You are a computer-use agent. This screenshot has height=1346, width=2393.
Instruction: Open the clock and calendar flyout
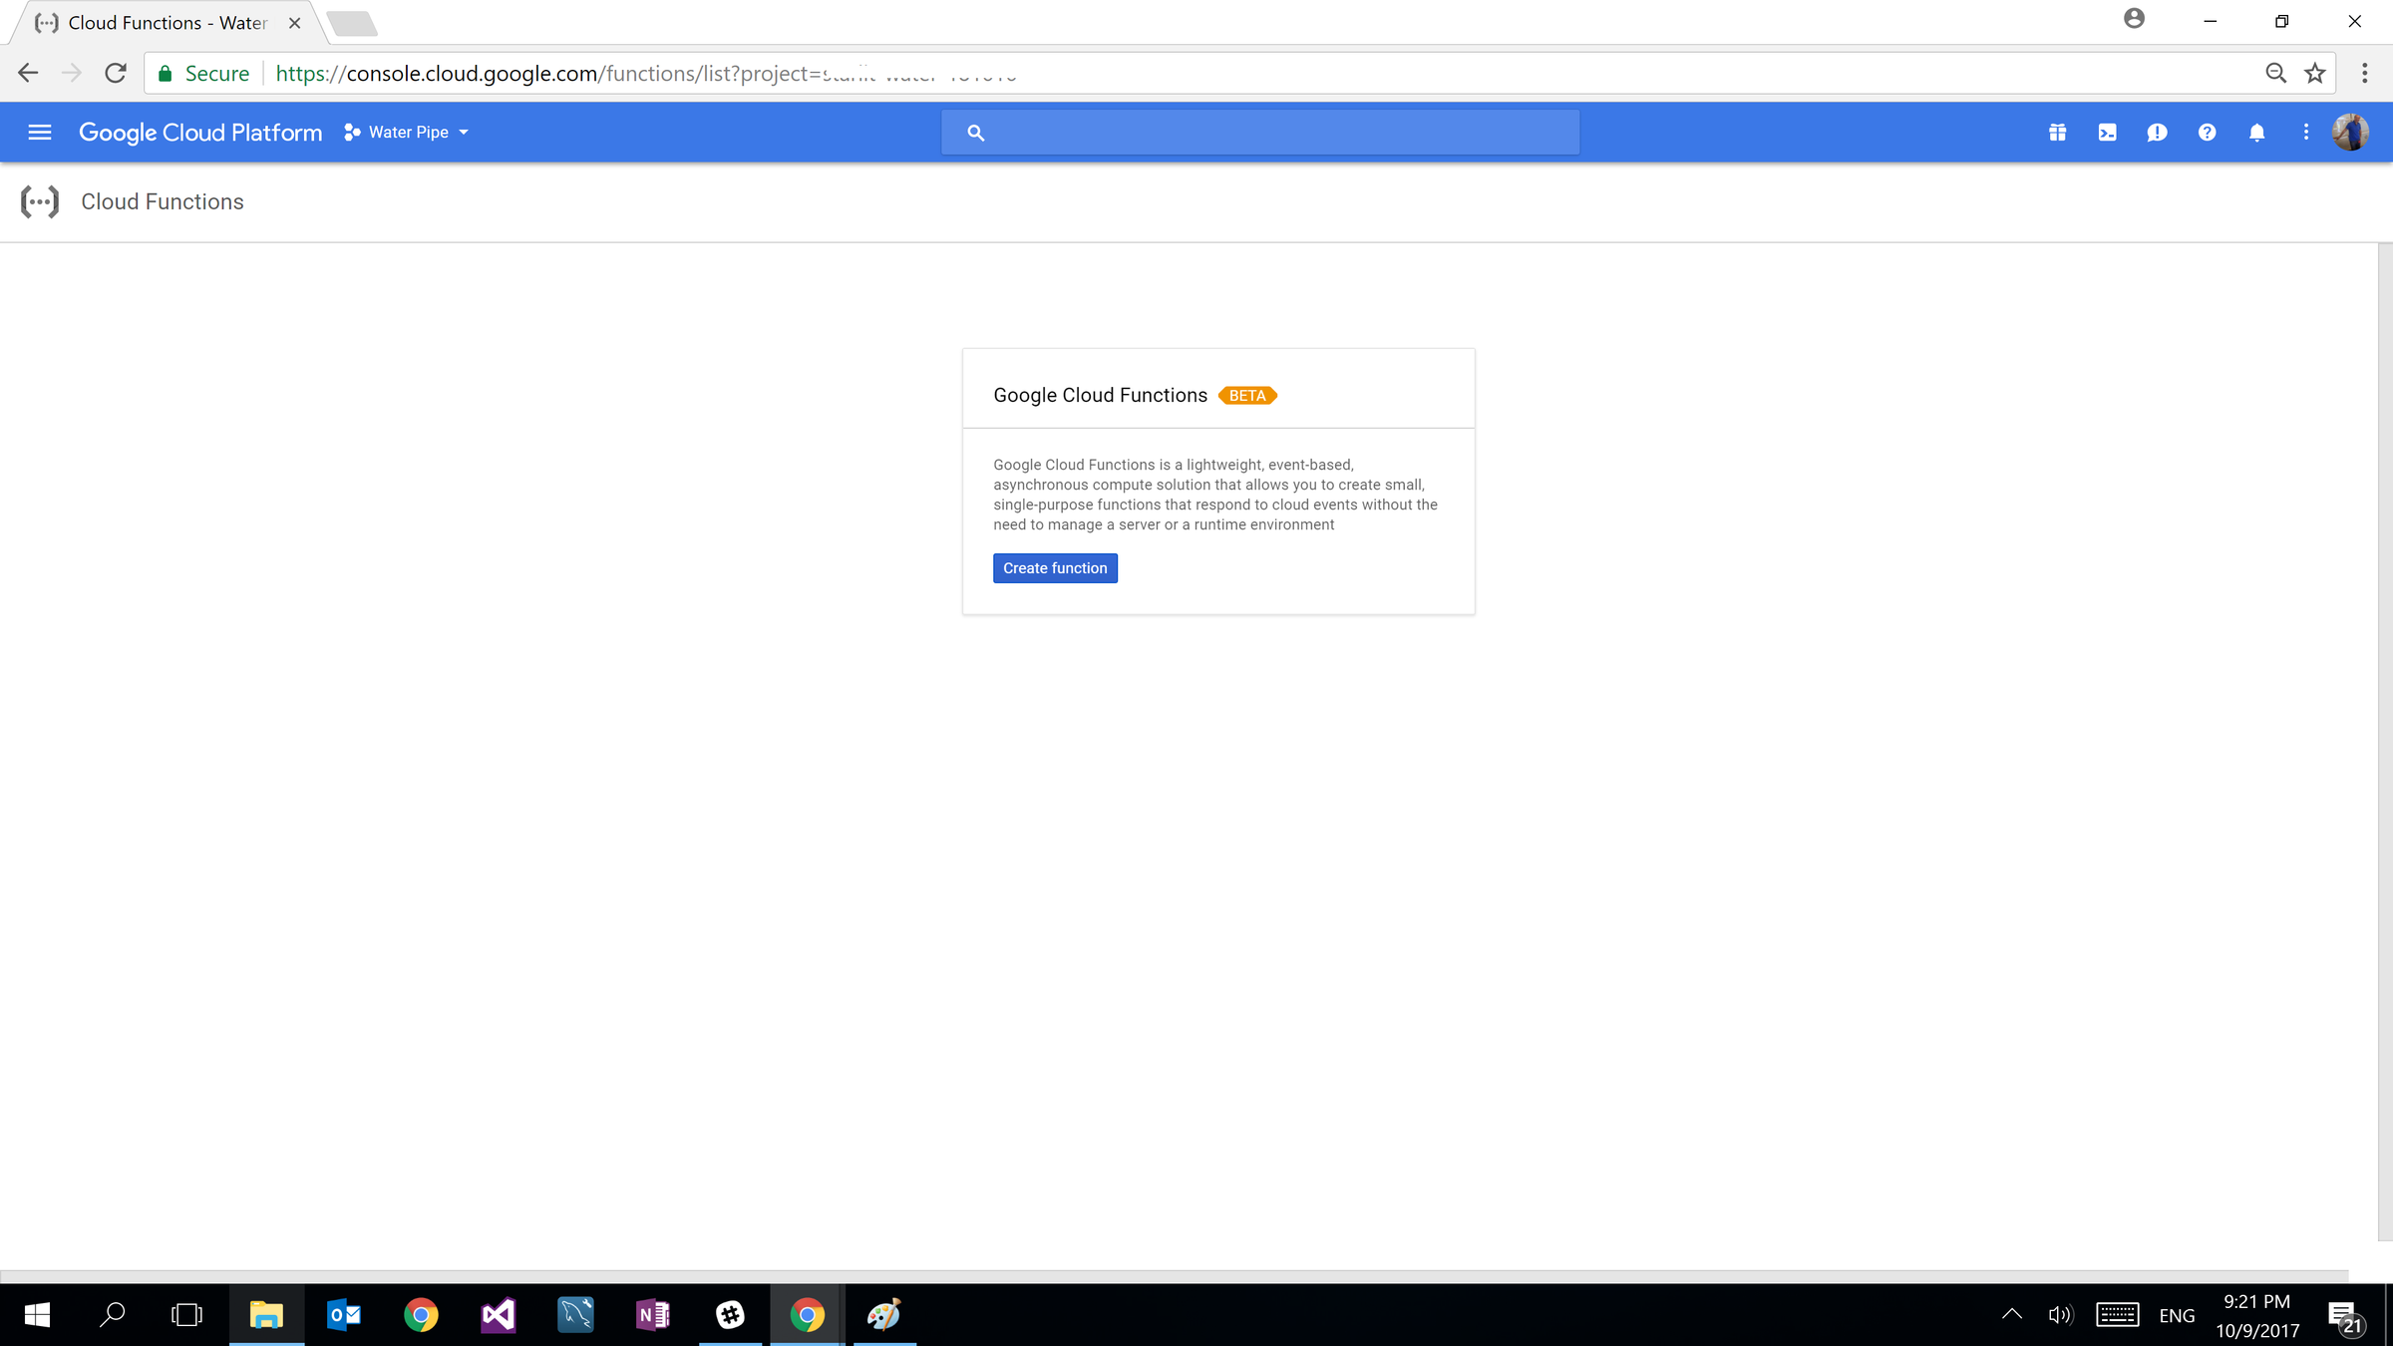tap(2257, 1316)
